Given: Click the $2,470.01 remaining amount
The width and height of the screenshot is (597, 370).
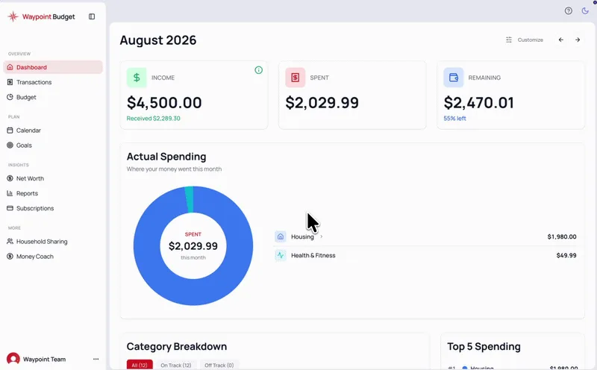Looking at the screenshot, I should point(478,102).
